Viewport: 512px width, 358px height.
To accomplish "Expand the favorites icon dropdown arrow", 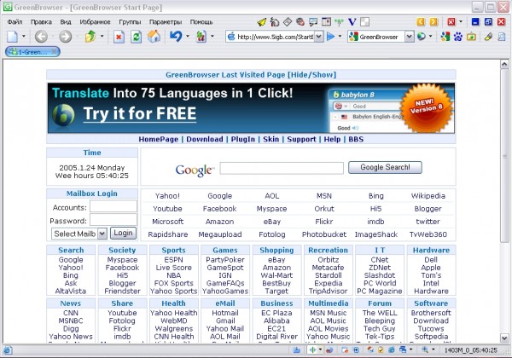I will [212, 36].
